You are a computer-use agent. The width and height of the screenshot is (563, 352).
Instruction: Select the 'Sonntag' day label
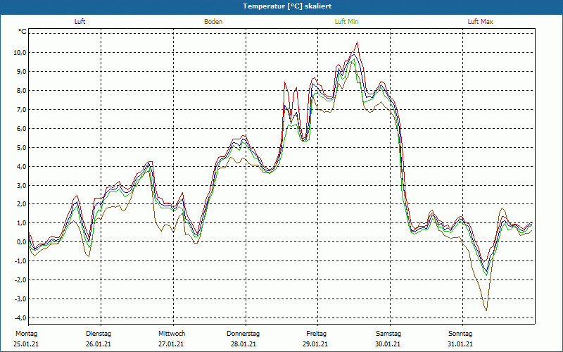(461, 334)
